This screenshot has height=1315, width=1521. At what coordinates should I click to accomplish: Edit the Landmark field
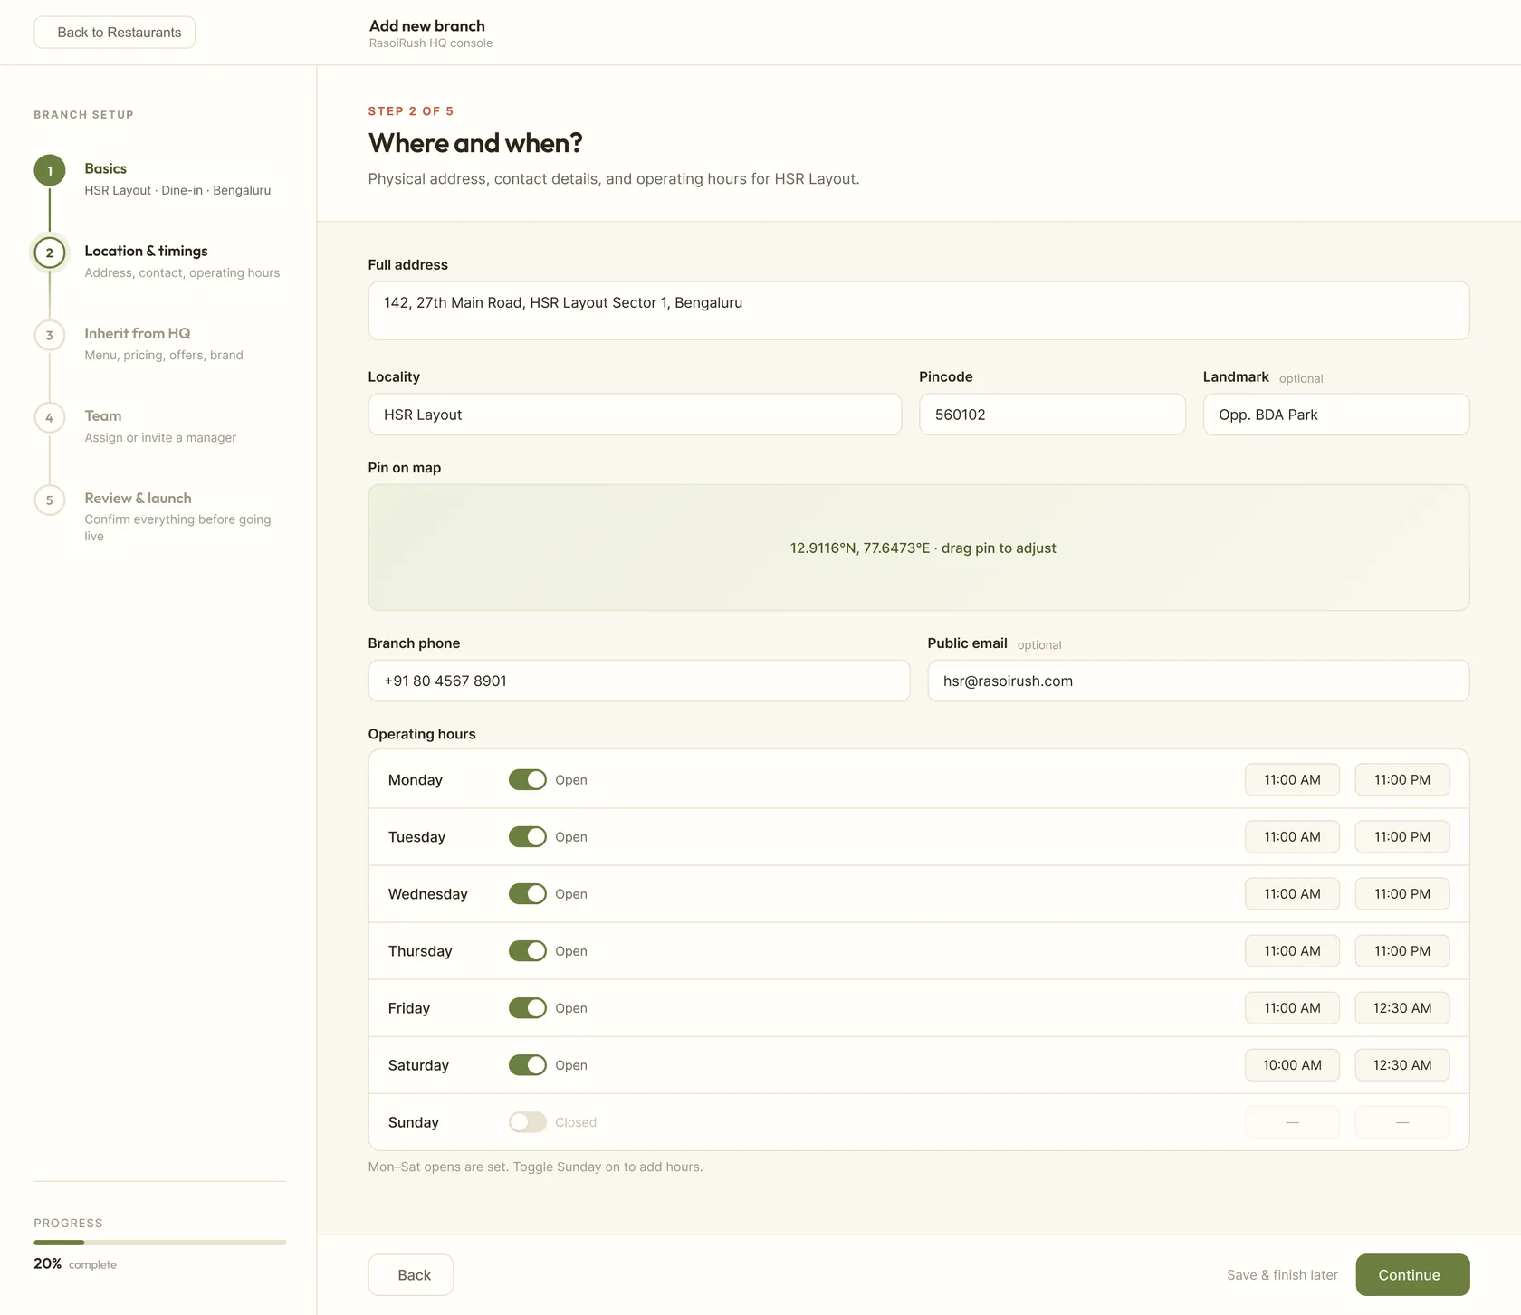[1335, 415]
